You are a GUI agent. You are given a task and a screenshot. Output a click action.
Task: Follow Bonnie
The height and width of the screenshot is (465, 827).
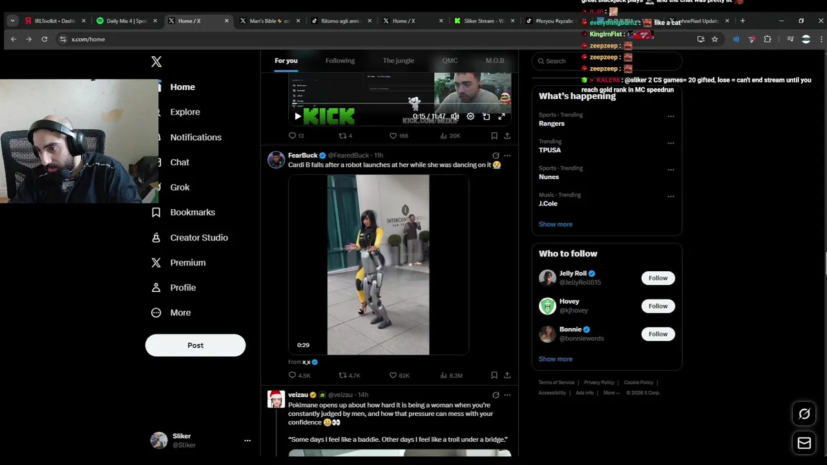click(658, 334)
